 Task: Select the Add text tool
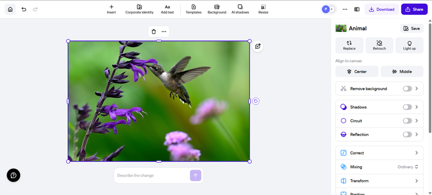(x=167, y=9)
